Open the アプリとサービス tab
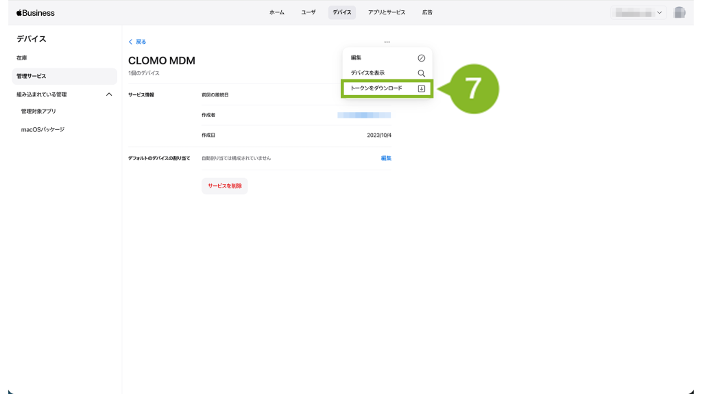702x394 pixels. click(387, 12)
